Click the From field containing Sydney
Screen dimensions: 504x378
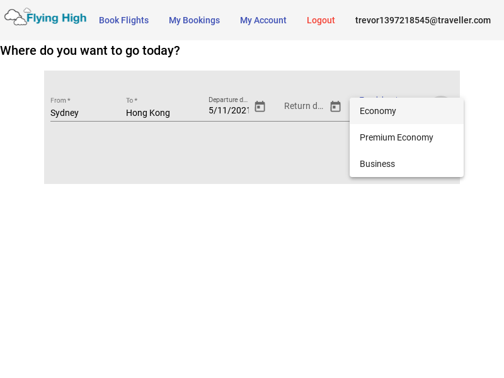click(x=82, y=113)
